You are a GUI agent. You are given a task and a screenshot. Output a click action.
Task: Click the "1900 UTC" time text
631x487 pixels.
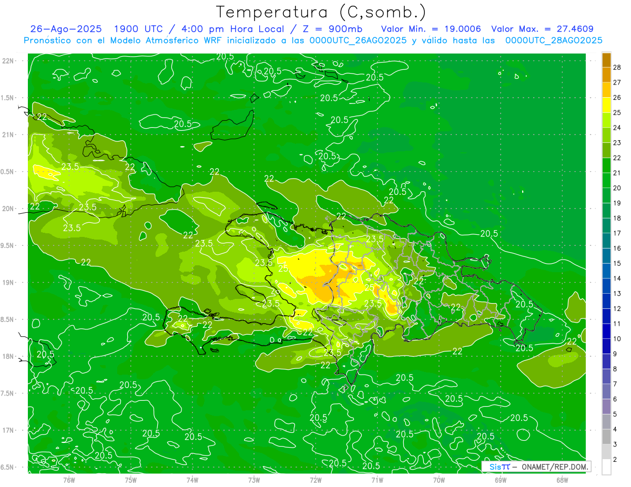click(138, 29)
